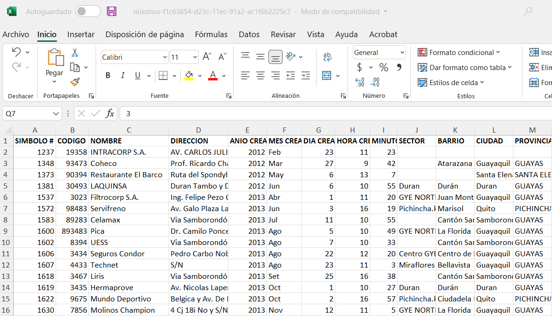Increase decimal places icon
552x316 pixels.
pyautogui.click(x=359, y=82)
